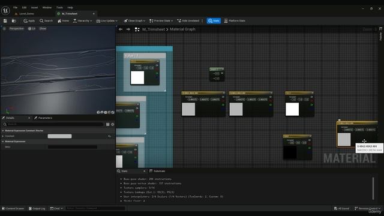Open the Constant color swatch picker
The width and height of the screenshot is (384, 216).
pyautogui.click(x=60, y=136)
